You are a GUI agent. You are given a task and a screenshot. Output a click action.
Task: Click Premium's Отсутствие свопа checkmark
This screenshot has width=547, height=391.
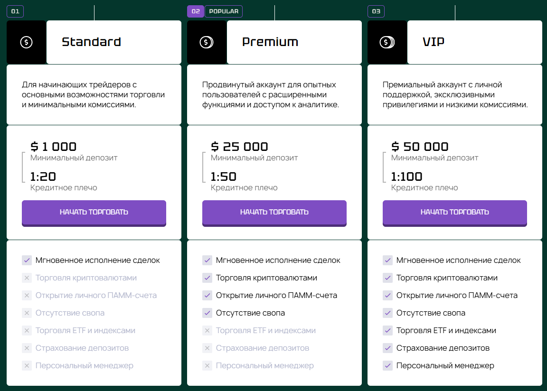[x=207, y=313]
